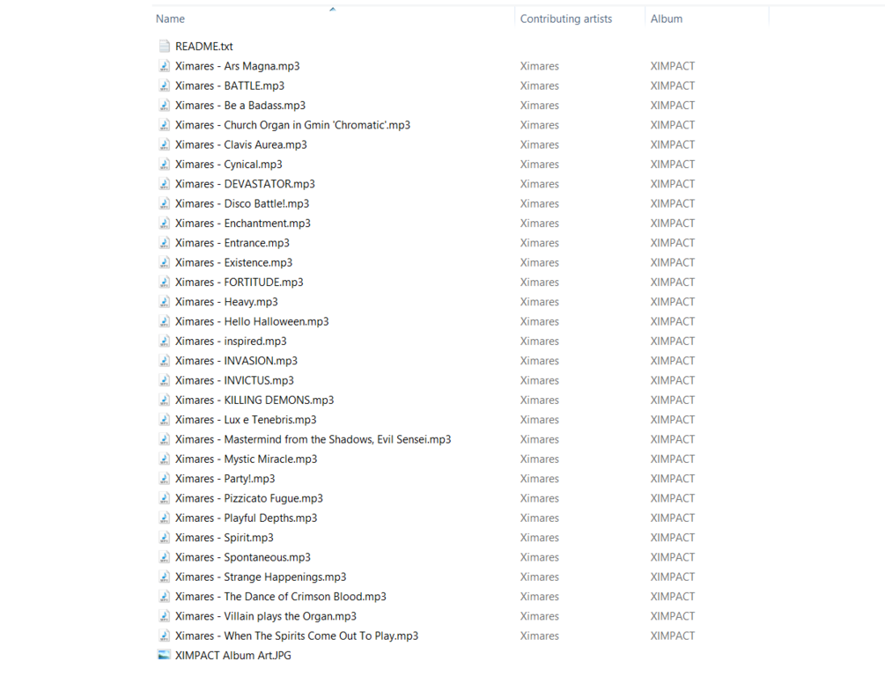The width and height of the screenshot is (885, 676).
Task: Click XIMPACT album cell for Spirit.mp3
Action: 673,537
